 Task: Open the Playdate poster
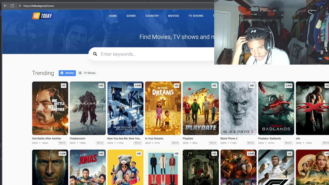pyautogui.click(x=201, y=108)
